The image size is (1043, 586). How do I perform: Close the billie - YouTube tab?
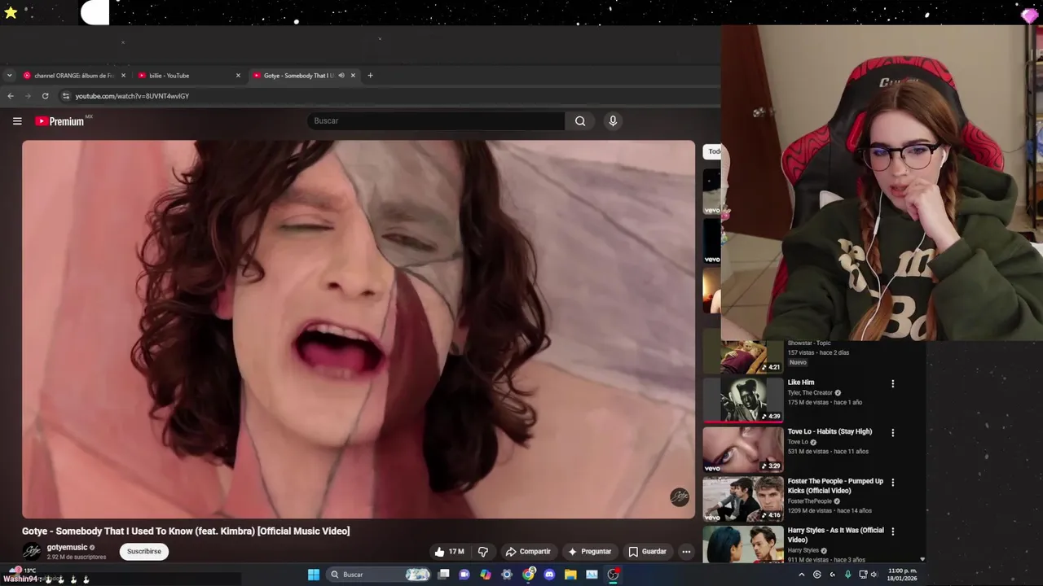238,76
